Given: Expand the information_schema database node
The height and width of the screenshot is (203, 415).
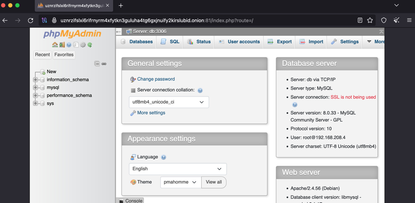Looking at the screenshot, I should click(x=36, y=80).
